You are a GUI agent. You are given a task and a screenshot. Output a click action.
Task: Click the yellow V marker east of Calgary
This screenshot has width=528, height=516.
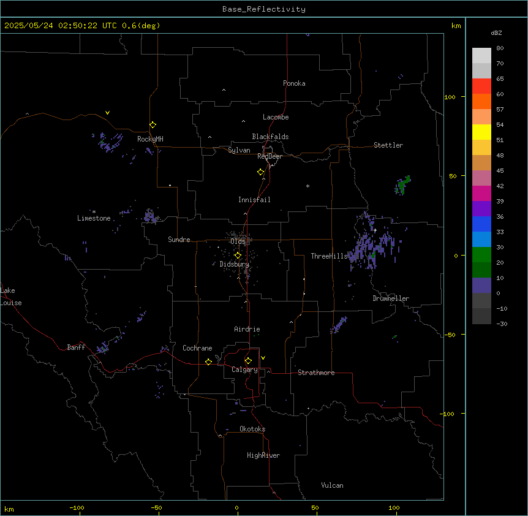point(263,358)
